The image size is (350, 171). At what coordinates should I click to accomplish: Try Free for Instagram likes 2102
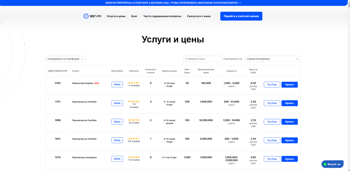[272, 84]
